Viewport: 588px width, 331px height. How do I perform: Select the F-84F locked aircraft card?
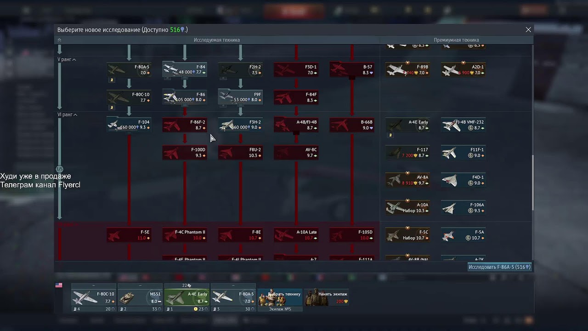point(296,97)
